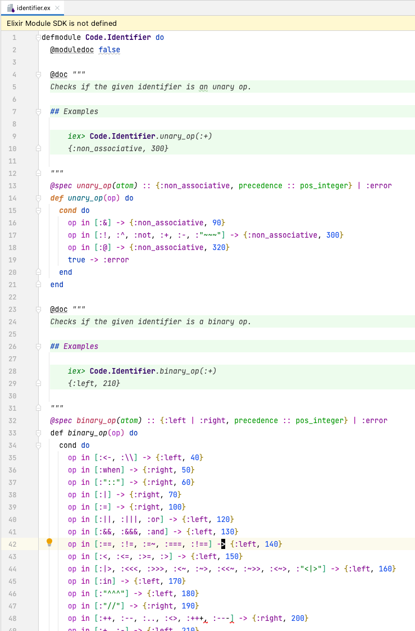Click '@spec' before binary_op(atom)
Viewport: 415px width, 631px height.
click(61, 420)
